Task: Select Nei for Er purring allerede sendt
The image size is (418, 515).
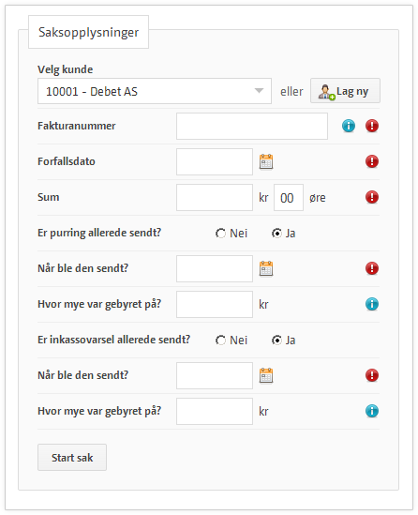Action: point(220,234)
